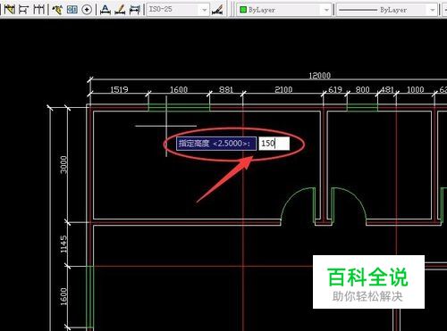Select the Continue Dimension tool
The height and width of the screenshot is (331, 447).
38,10
